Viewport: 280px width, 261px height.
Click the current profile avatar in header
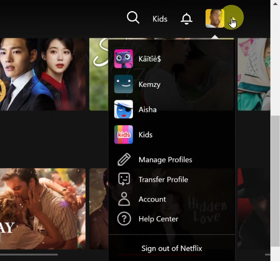214,18
